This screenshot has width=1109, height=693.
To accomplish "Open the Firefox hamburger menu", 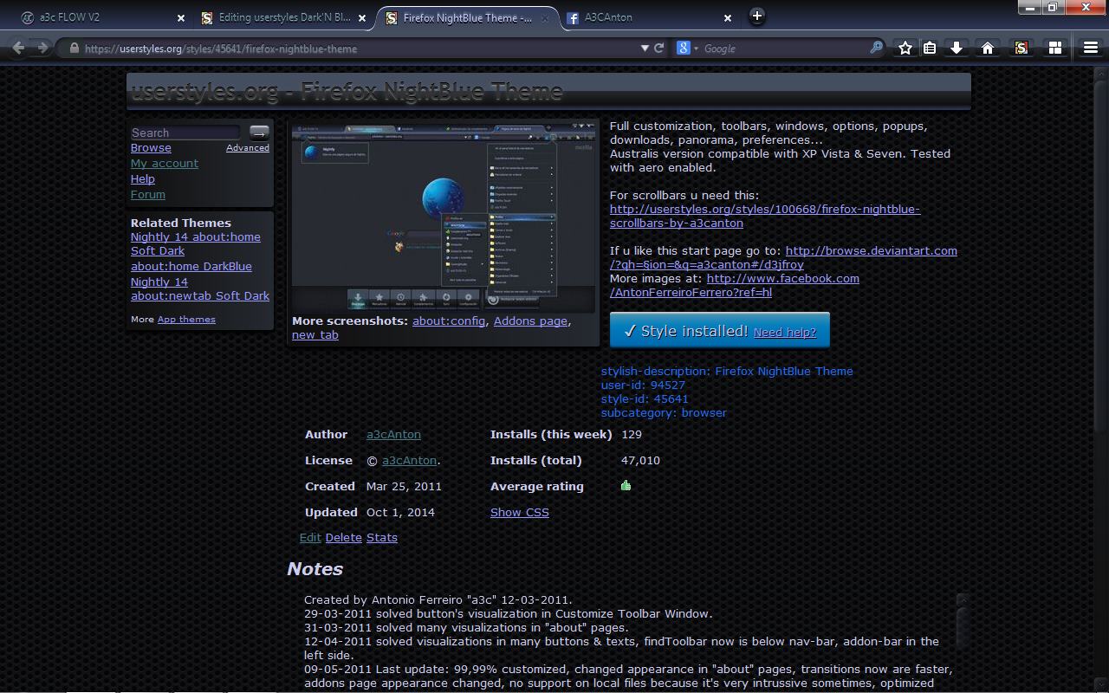I will [x=1091, y=49].
